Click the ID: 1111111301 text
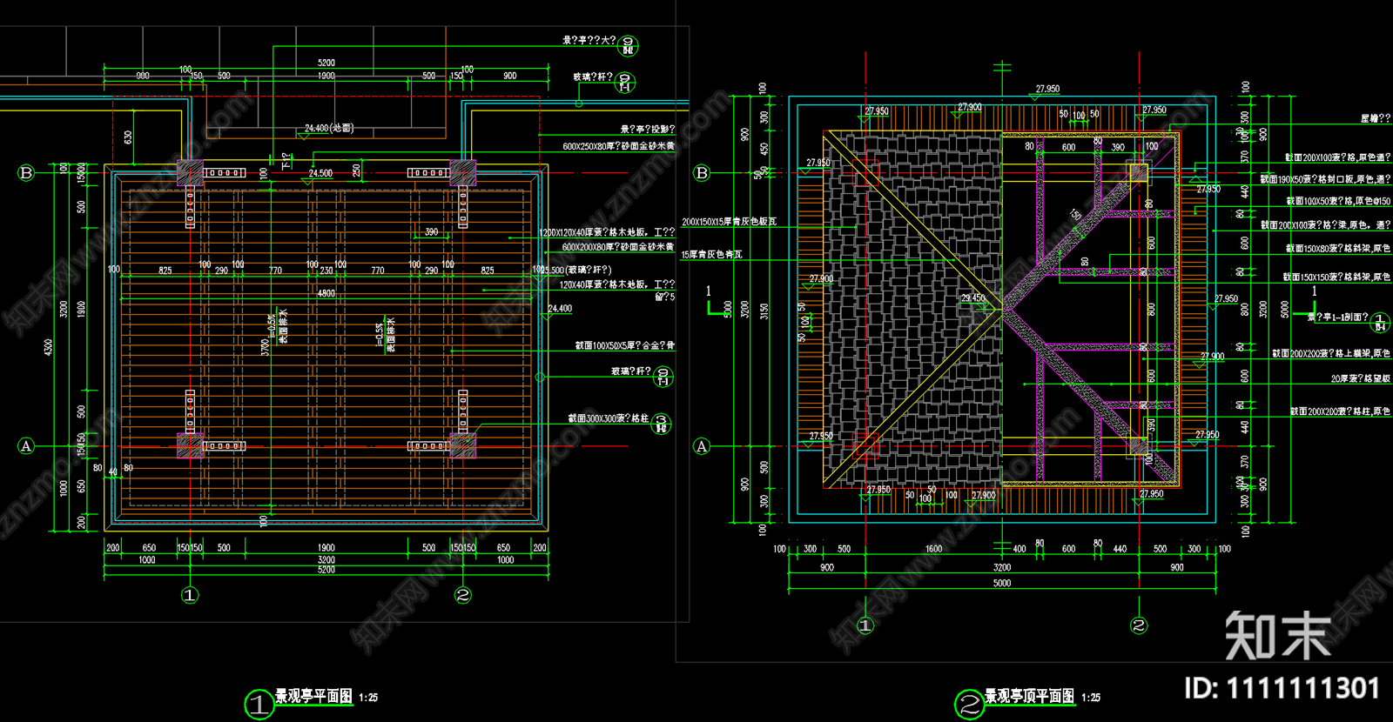Screen dimensions: 1393x722 (1282, 689)
